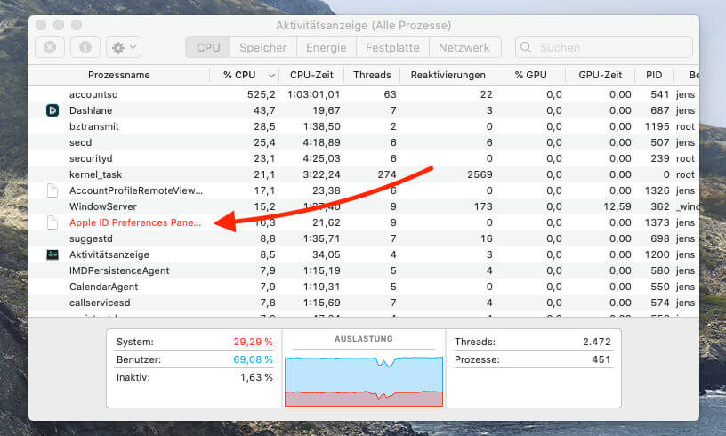The image size is (726, 436).
Task: Click the Aktivitätsanzeige app icon
Action: [x=52, y=254]
